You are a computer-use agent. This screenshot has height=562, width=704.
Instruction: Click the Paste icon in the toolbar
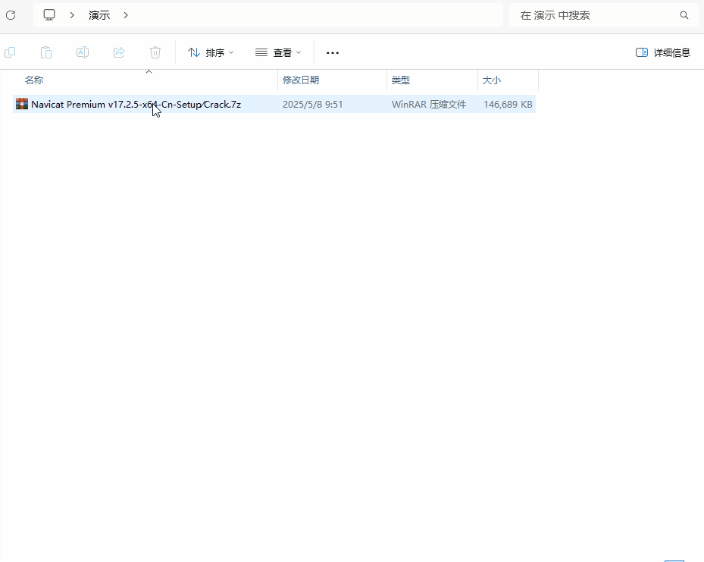click(45, 52)
